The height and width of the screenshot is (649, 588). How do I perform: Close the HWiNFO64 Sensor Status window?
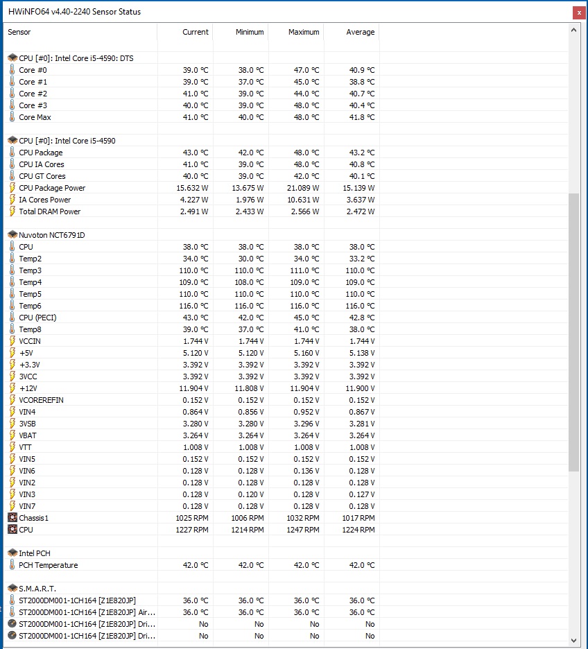click(x=578, y=12)
